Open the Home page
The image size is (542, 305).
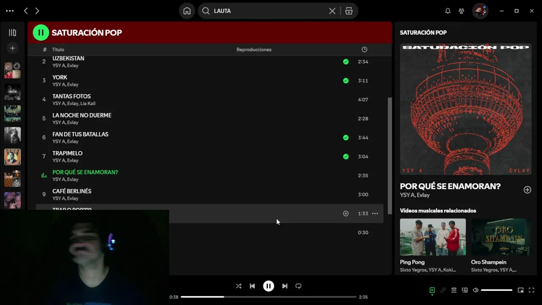tap(187, 11)
